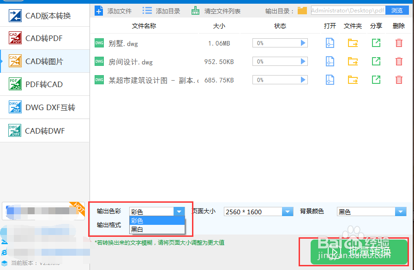Image resolution: width=414 pixels, height=270 pixels.
Task: Click the 浏览 browse button
Action: 397,10
